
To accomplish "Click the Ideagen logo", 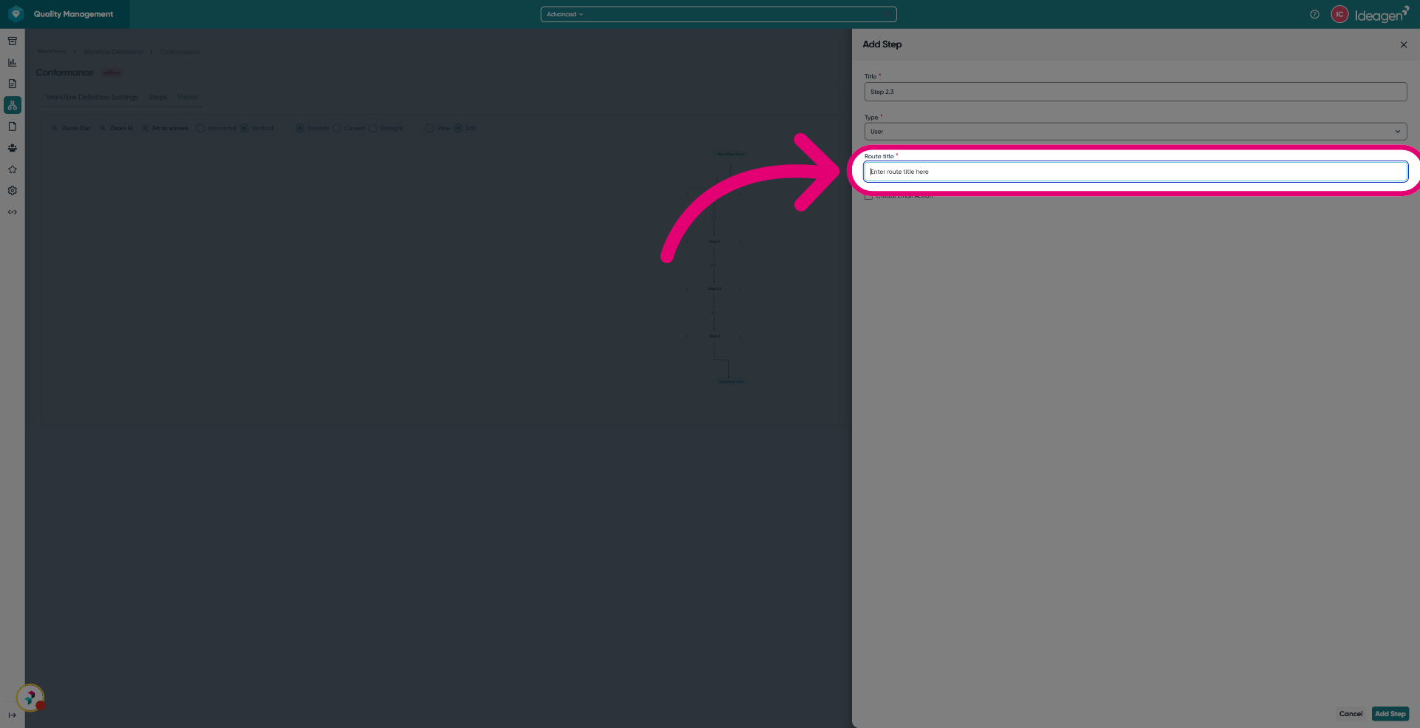I will 1382,14.
